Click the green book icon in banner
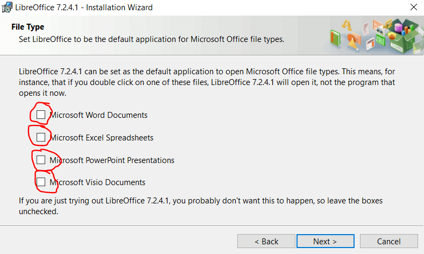Viewport: 424px width, 254px height. tap(336, 39)
